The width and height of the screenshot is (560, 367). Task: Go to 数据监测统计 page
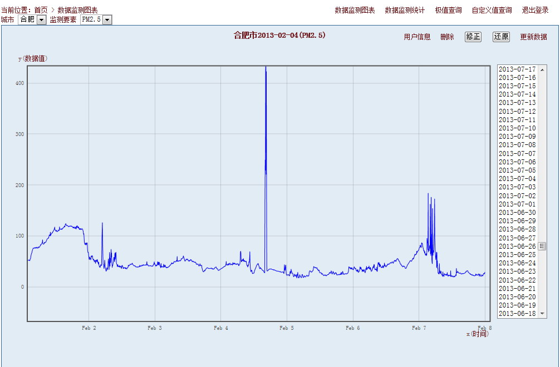tap(405, 10)
